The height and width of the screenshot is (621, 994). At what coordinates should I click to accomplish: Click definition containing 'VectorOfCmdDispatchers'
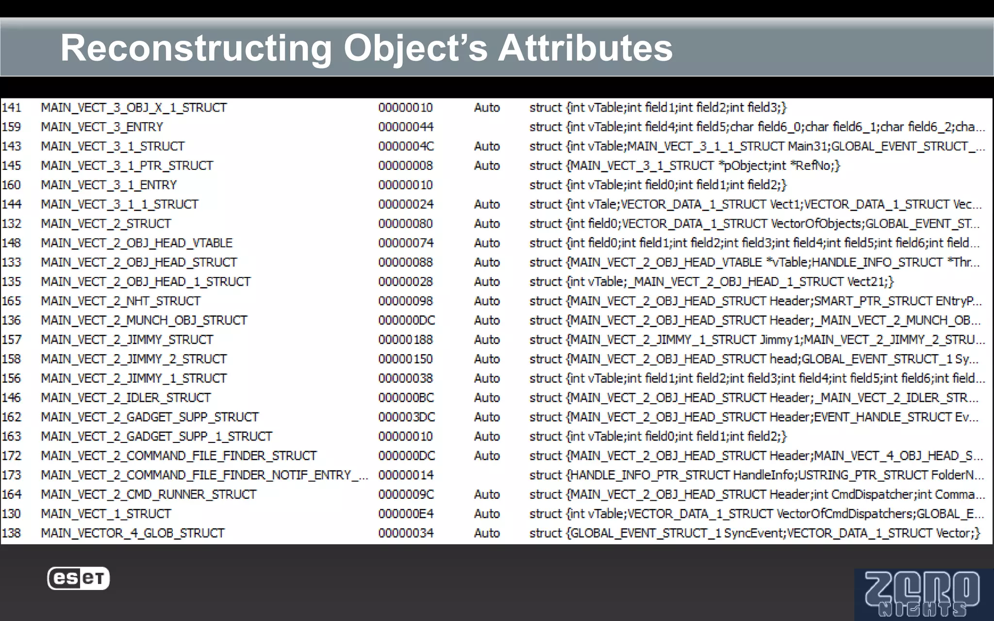[x=757, y=514]
